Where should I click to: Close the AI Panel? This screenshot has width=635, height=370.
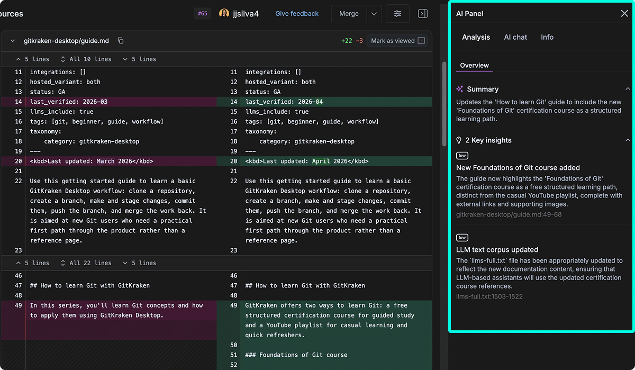point(624,14)
